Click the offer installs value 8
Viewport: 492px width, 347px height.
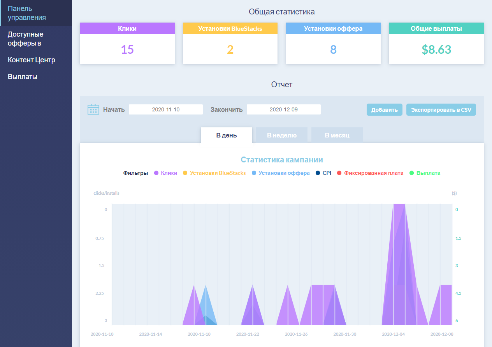pyautogui.click(x=333, y=50)
